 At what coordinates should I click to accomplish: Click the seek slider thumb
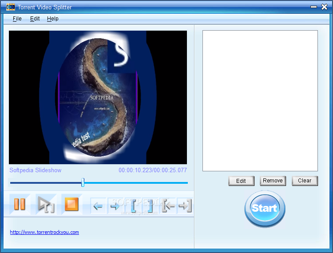tap(83, 182)
